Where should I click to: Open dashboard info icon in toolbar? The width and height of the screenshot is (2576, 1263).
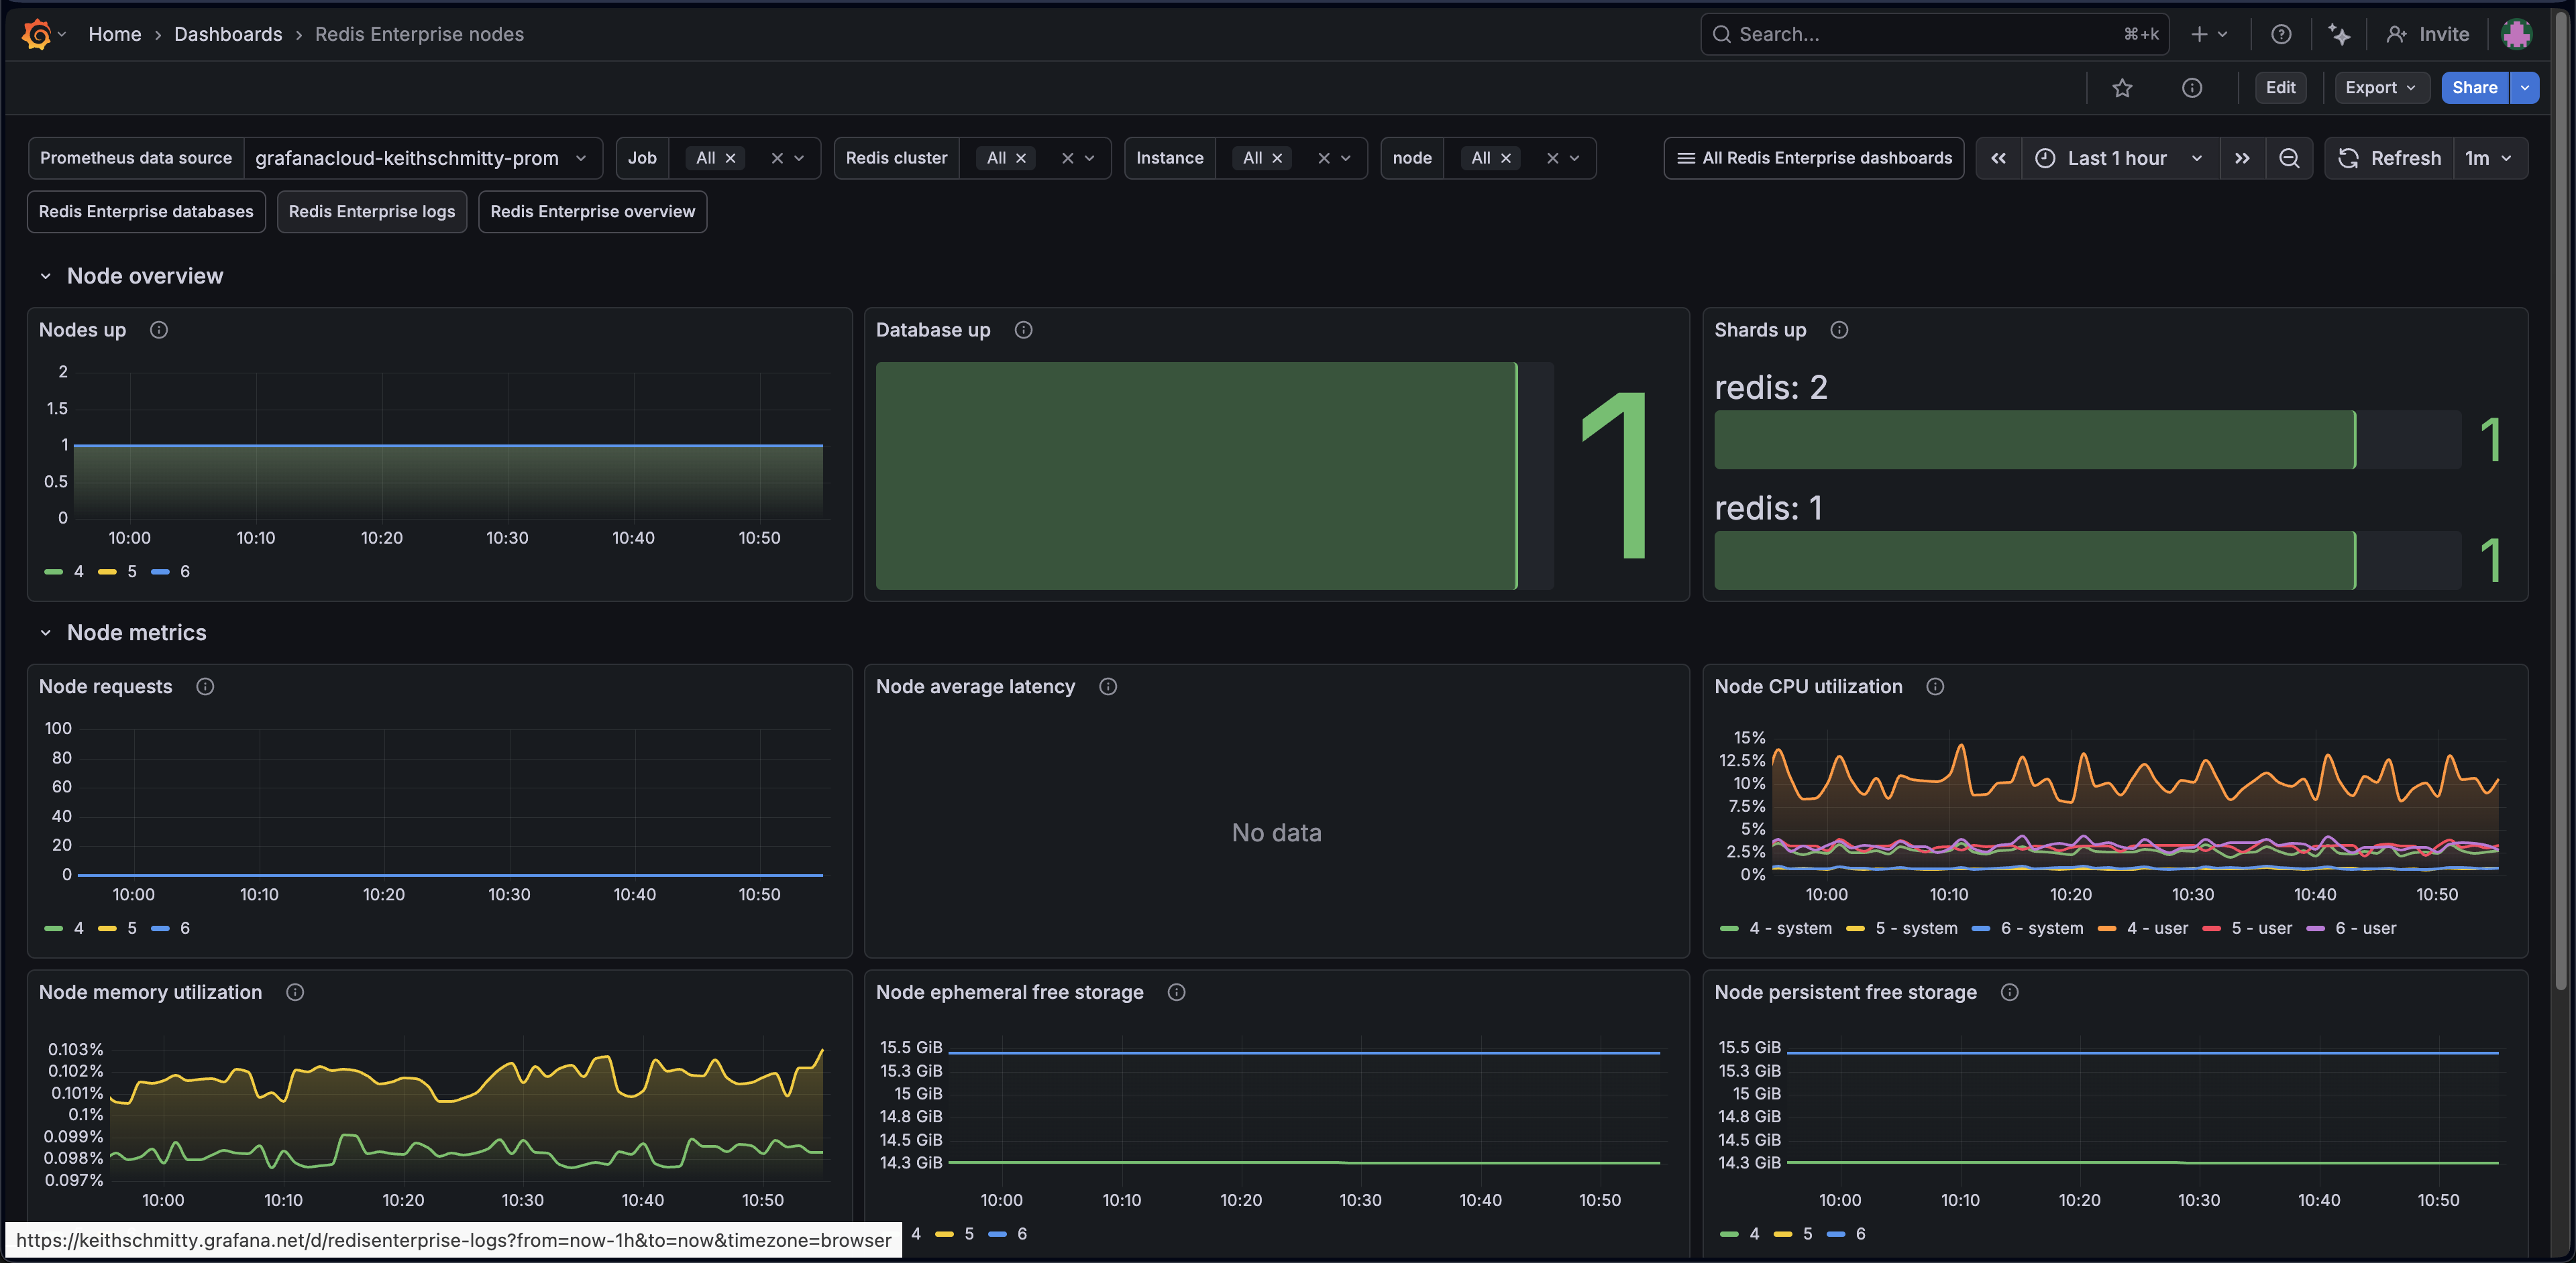(x=2192, y=88)
